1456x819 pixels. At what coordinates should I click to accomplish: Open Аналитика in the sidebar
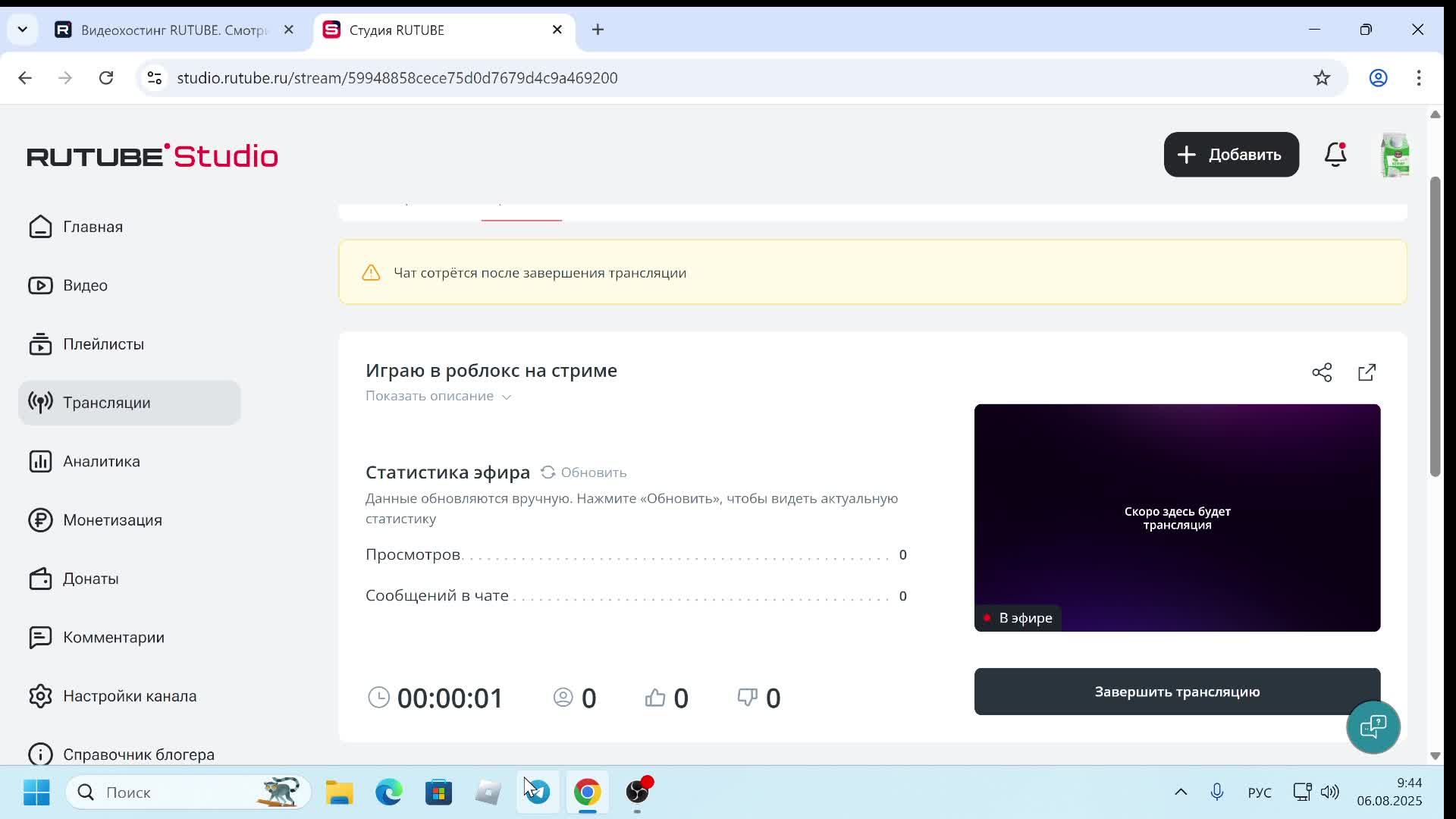coord(101,461)
